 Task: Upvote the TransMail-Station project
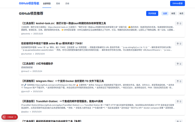pyautogui.click(x=179, y=101)
